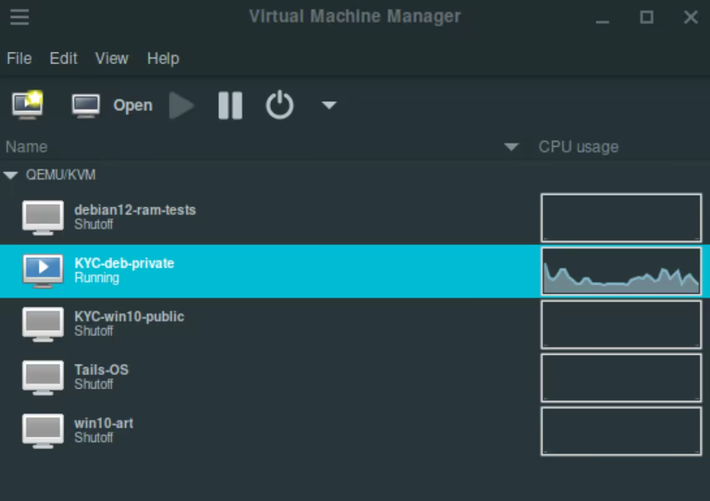Click KYC-deb-private CPU usage graph
Image resolution: width=710 pixels, height=501 pixels.
click(621, 271)
